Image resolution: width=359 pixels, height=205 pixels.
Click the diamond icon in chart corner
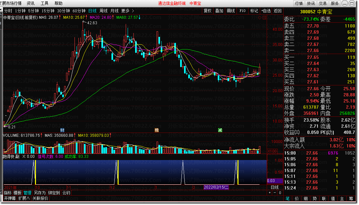260,17
